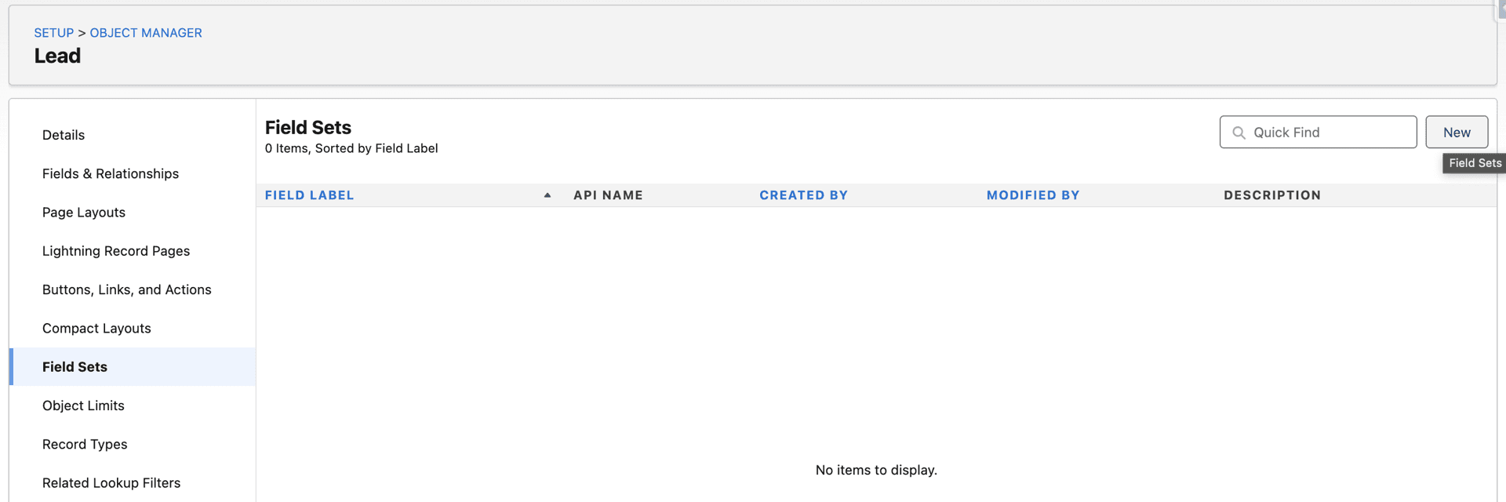The width and height of the screenshot is (1506, 502).
Task: Sort the list by Created By column
Action: (803, 195)
